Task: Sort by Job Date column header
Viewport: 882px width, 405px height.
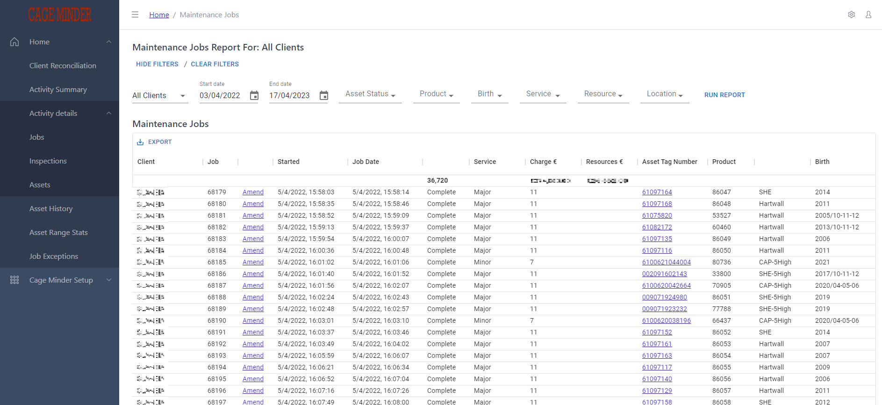Action: 366,162
